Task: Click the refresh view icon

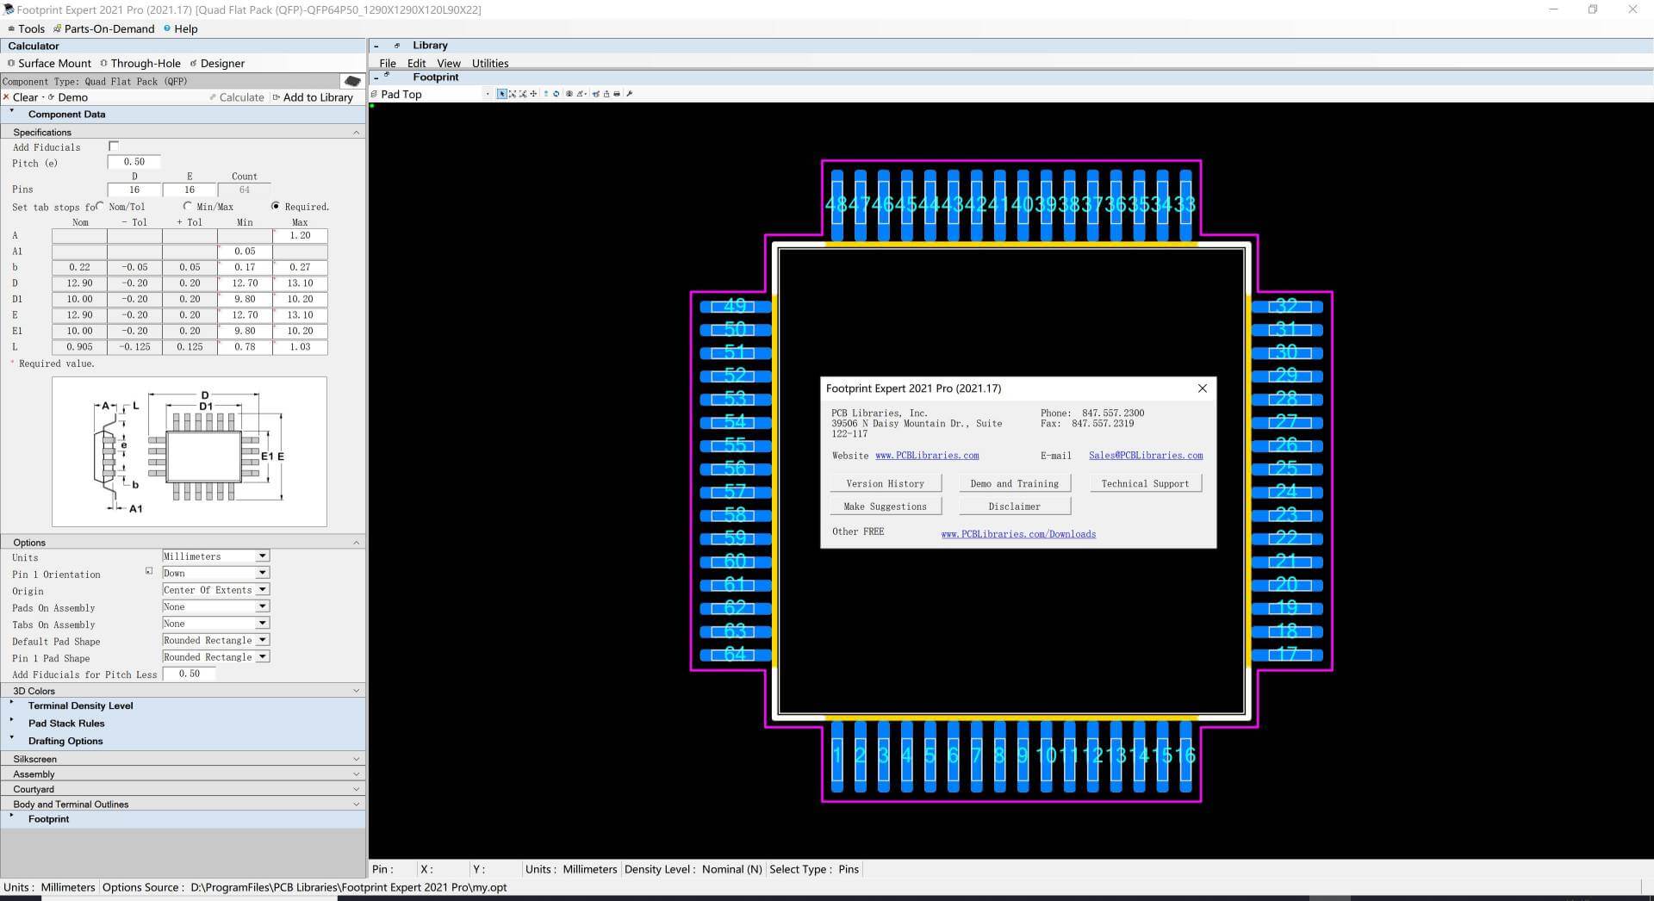Action: [557, 94]
